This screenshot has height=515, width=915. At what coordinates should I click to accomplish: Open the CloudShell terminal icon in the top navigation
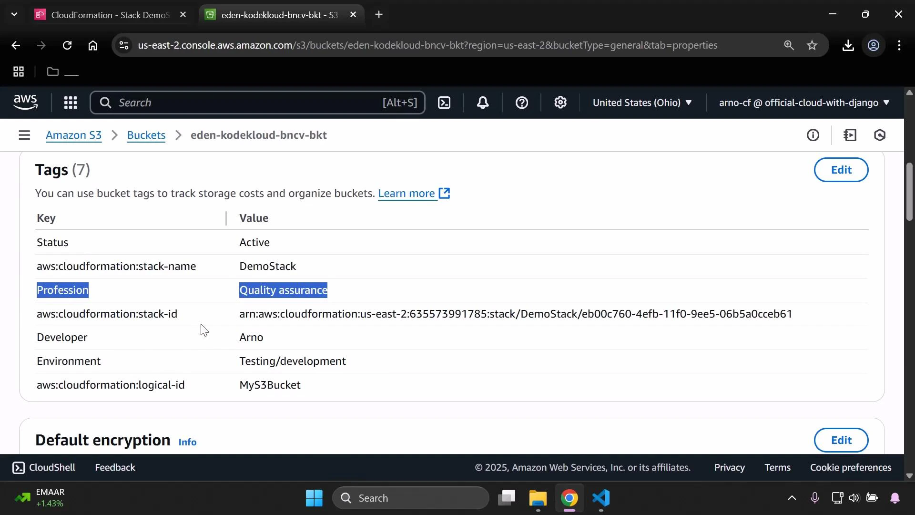tap(444, 103)
